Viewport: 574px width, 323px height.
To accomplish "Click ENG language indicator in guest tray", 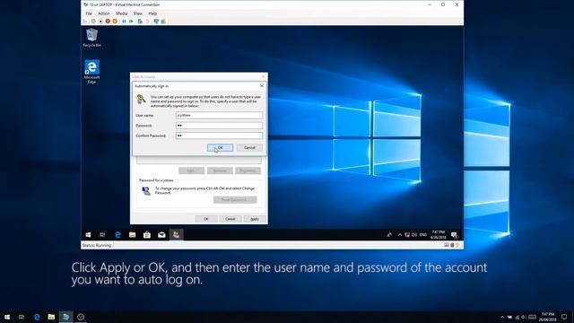I will point(423,235).
